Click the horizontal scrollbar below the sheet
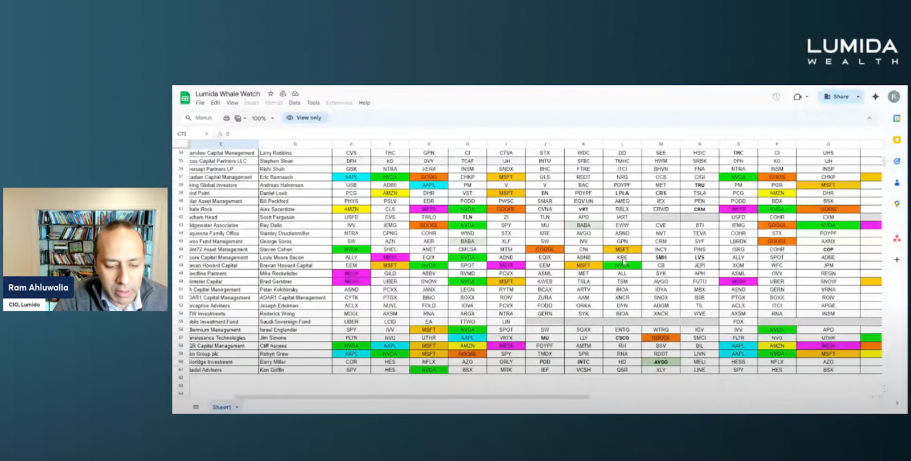 [413, 397]
